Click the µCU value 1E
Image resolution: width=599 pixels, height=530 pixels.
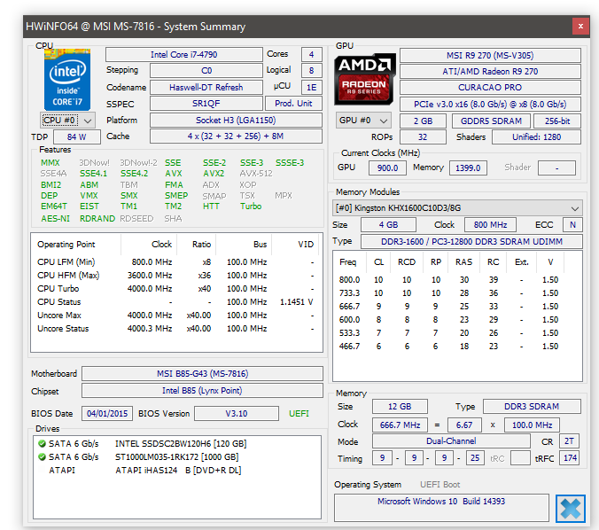pyautogui.click(x=311, y=88)
